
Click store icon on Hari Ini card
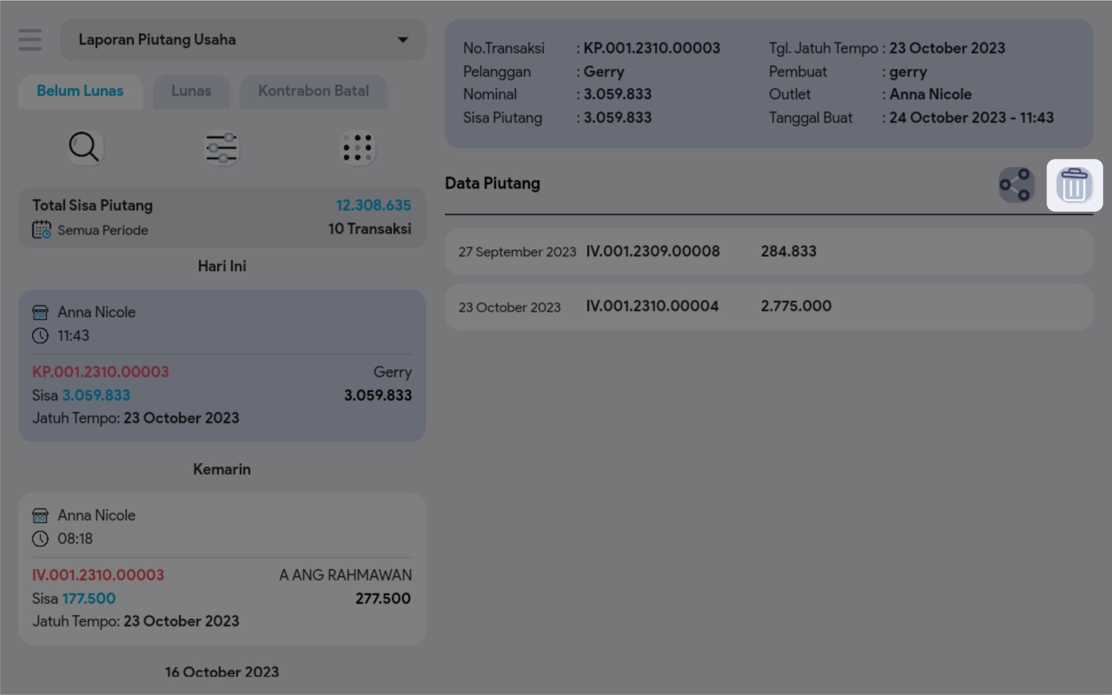coord(40,313)
